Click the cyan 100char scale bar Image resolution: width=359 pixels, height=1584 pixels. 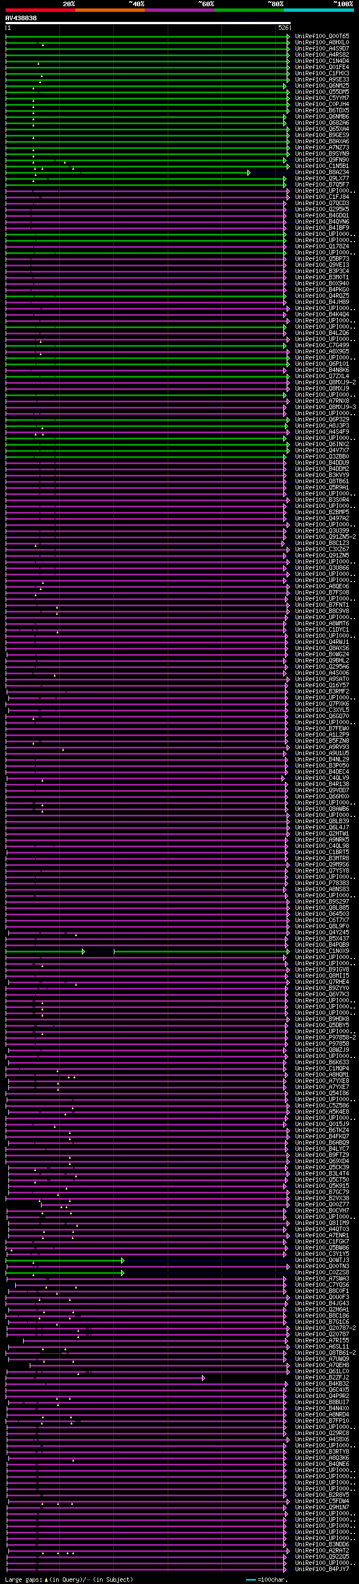[x=250, y=1580]
